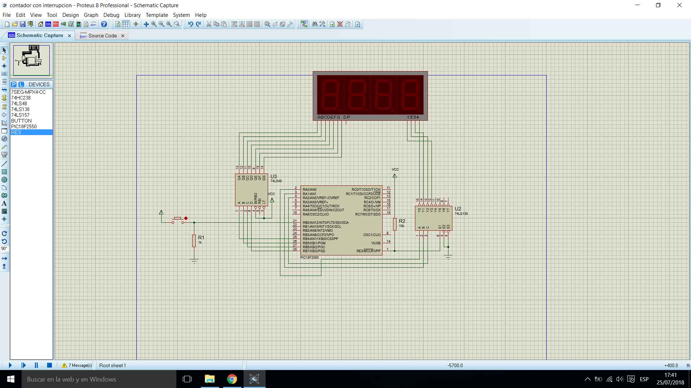Click the rotation angle field showing 90°
This screenshot has height=388, width=691.
point(4,249)
